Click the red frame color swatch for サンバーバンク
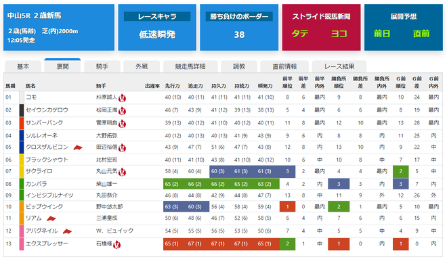Viewport: 447px width, 261px height. pyautogui.click(x=22, y=123)
